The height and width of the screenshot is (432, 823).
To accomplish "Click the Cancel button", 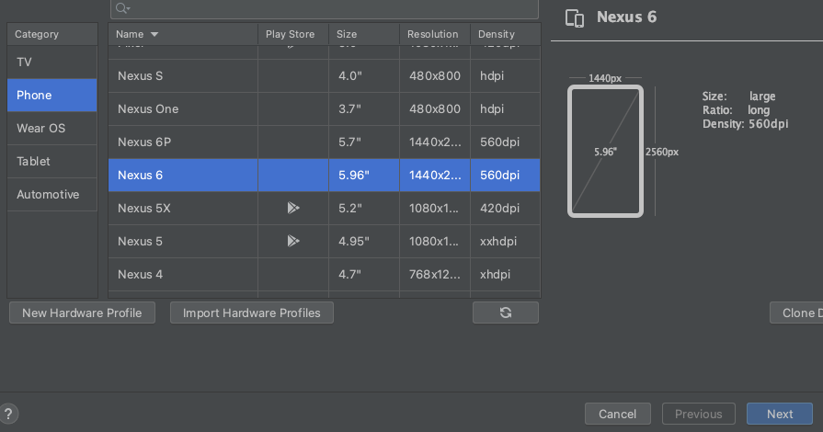I will coord(618,415).
